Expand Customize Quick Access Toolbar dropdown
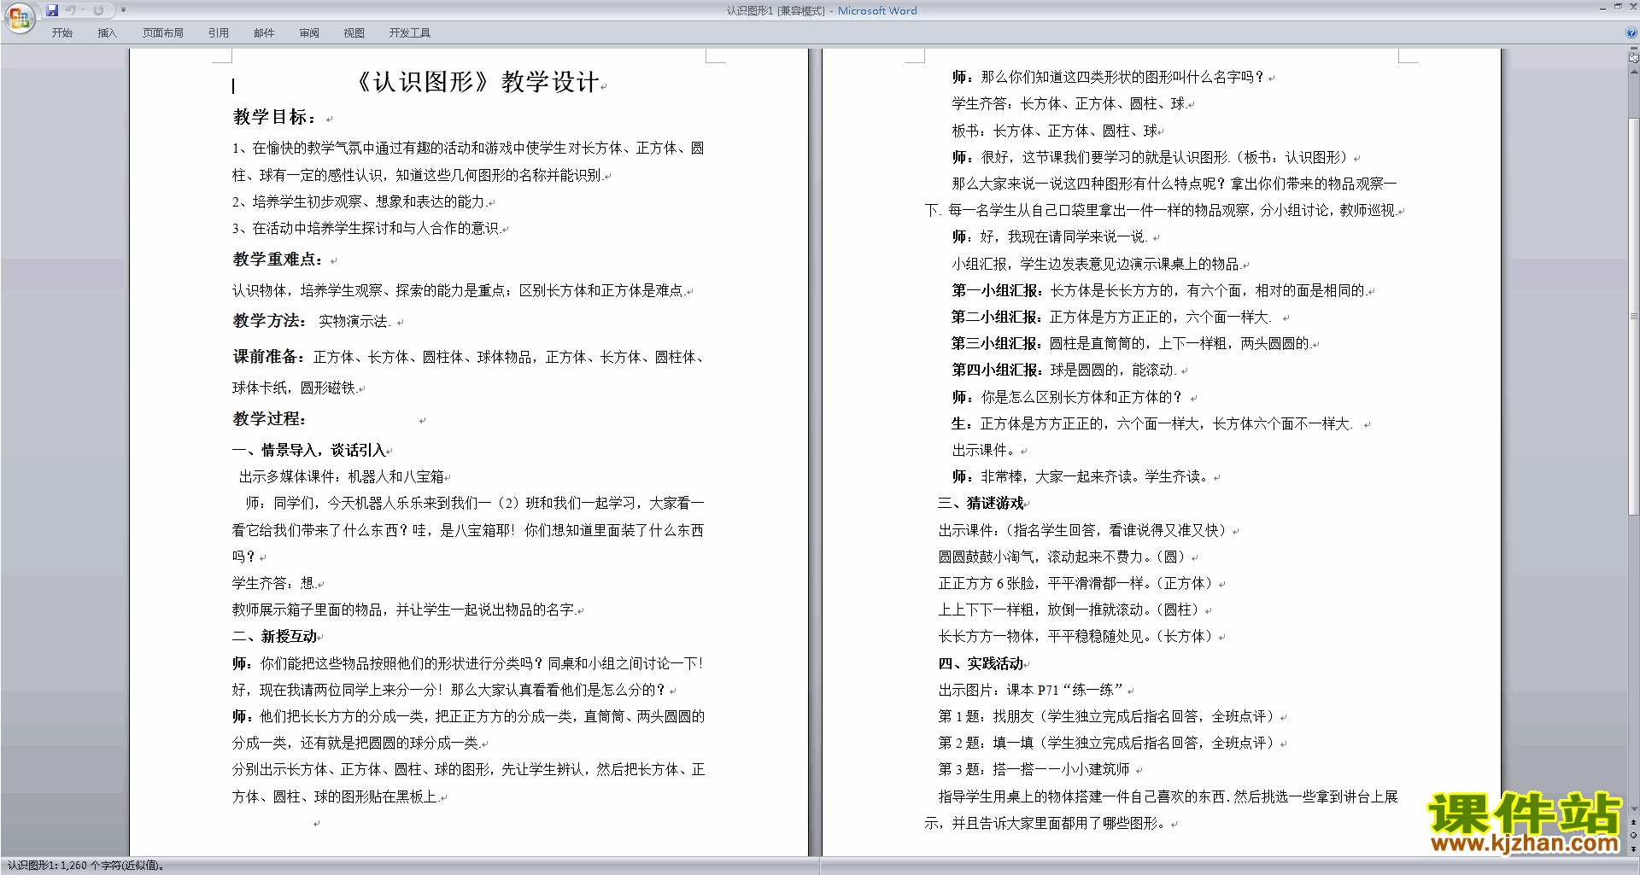Screen dimensions: 1640x875 [x=123, y=10]
